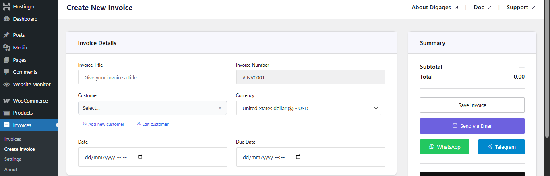Click the Date input field
This screenshot has width=550, height=176.
click(x=153, y=157)
